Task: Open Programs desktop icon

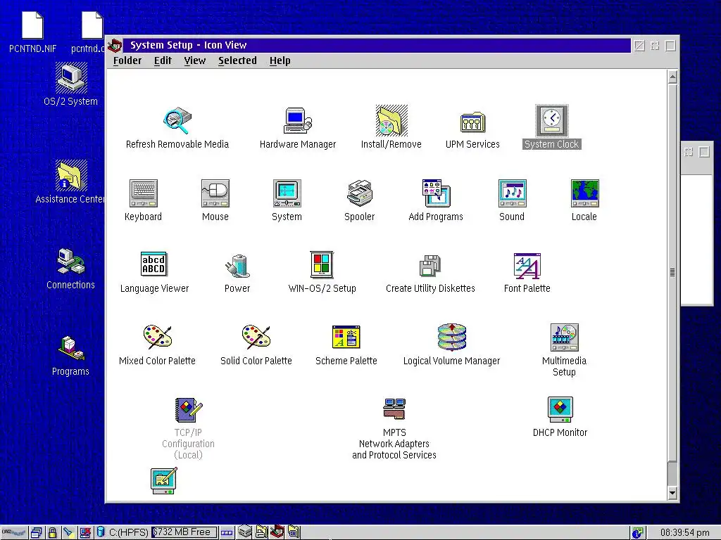Action: pos(71,349)
